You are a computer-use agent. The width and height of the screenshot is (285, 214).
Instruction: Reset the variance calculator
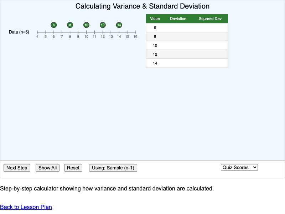[x=73, y=168]
